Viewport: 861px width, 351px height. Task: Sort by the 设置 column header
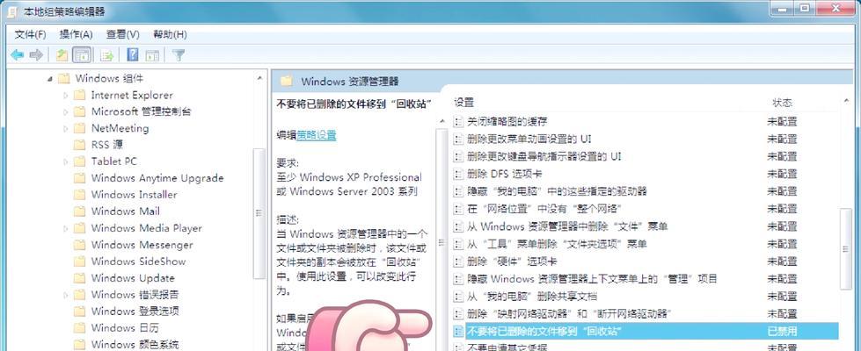[x=464, y=103]
